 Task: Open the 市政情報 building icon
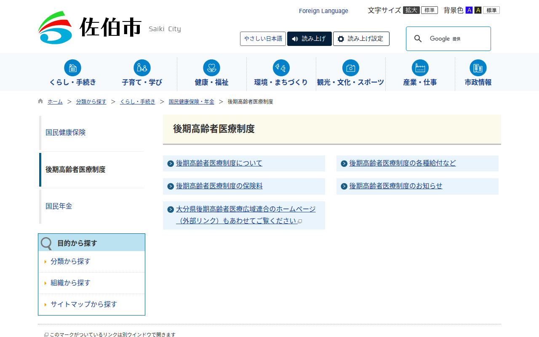click(x=478, y=68)
